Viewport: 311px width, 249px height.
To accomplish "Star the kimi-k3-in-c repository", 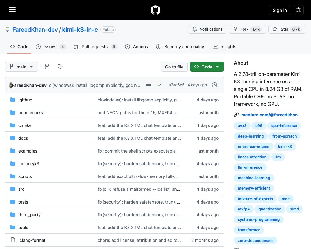I will pos(287,29).
